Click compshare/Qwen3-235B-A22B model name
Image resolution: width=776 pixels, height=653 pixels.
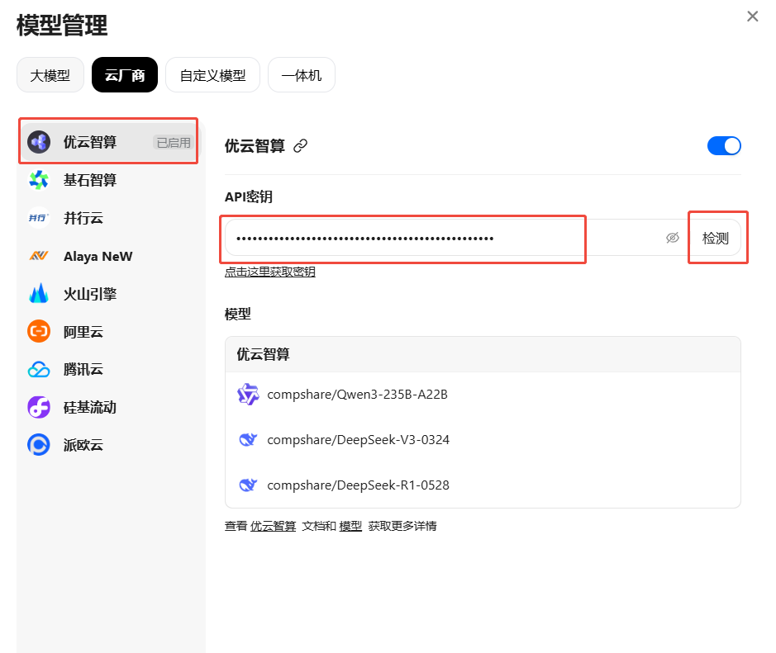[357, 395]
